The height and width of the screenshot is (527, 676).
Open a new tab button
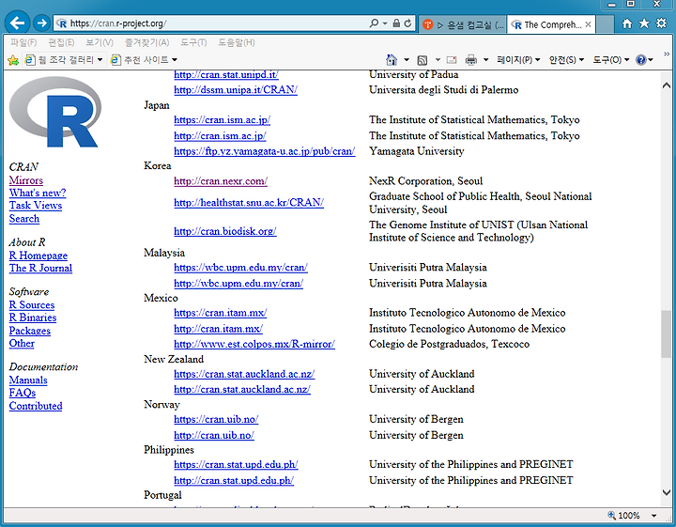606,24
